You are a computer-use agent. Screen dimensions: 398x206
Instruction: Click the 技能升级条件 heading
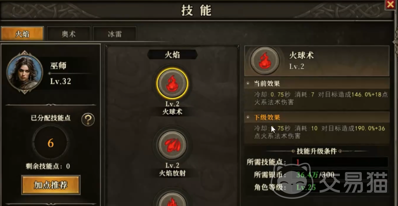pos(317,151)
